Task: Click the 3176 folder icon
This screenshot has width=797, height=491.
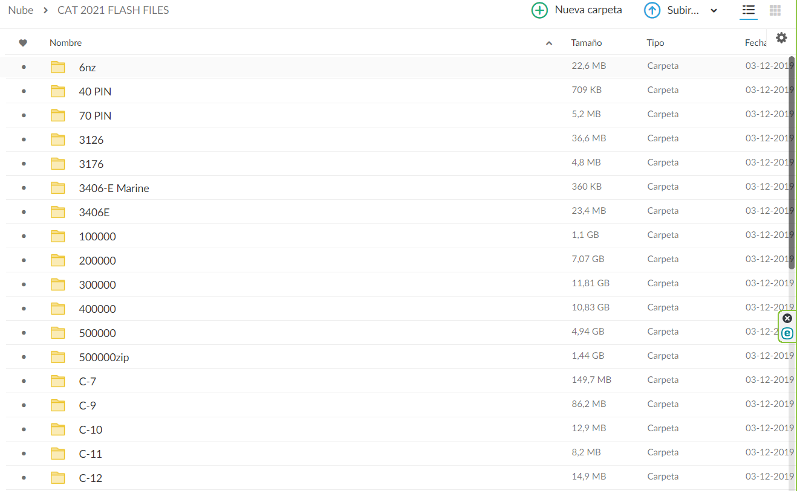Action: tap(58, 164)
